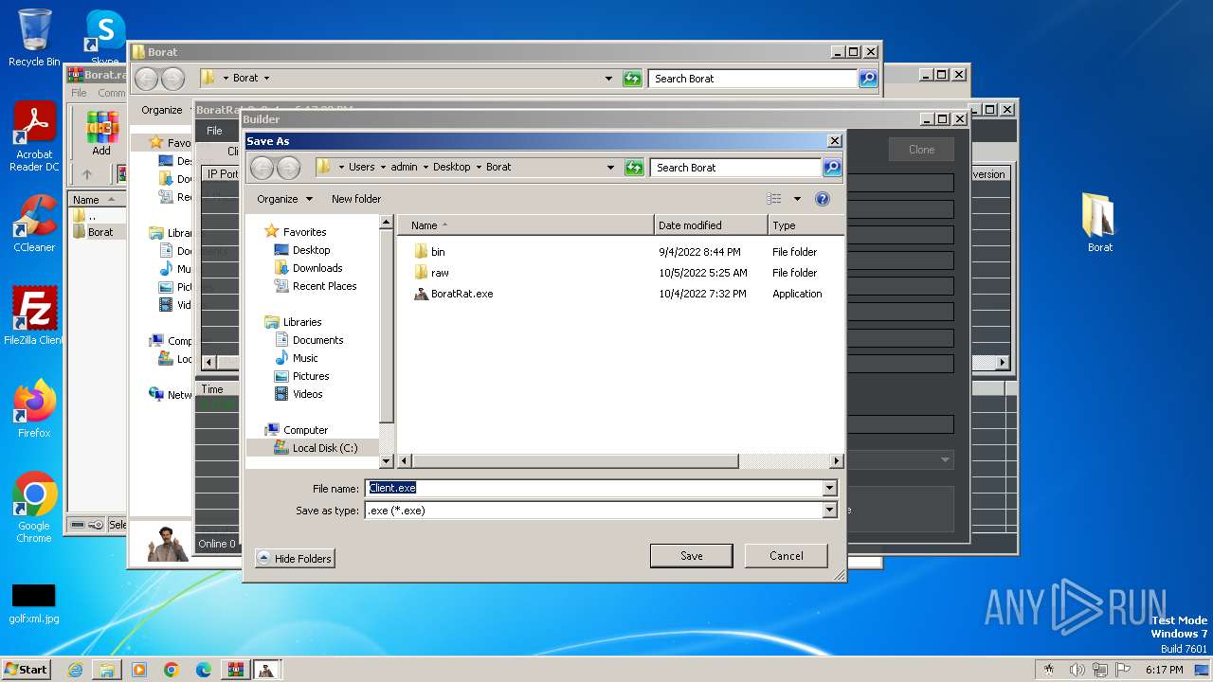This screenshot has width=1213, height=682.
Task: Open Firefox desktop shortcut
Action: (34, 409)
